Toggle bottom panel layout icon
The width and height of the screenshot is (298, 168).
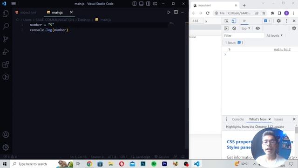(141, 4)
